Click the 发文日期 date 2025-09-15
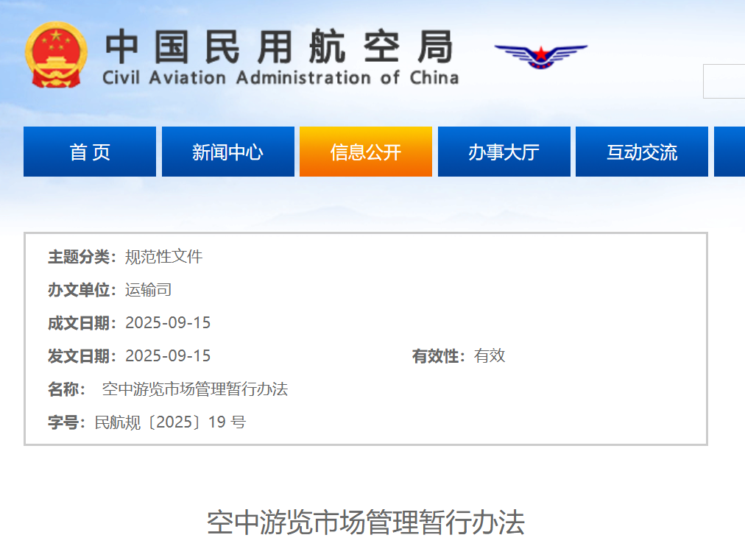Image resolution: width=745 pixels, height=560 pixels. 168,356
